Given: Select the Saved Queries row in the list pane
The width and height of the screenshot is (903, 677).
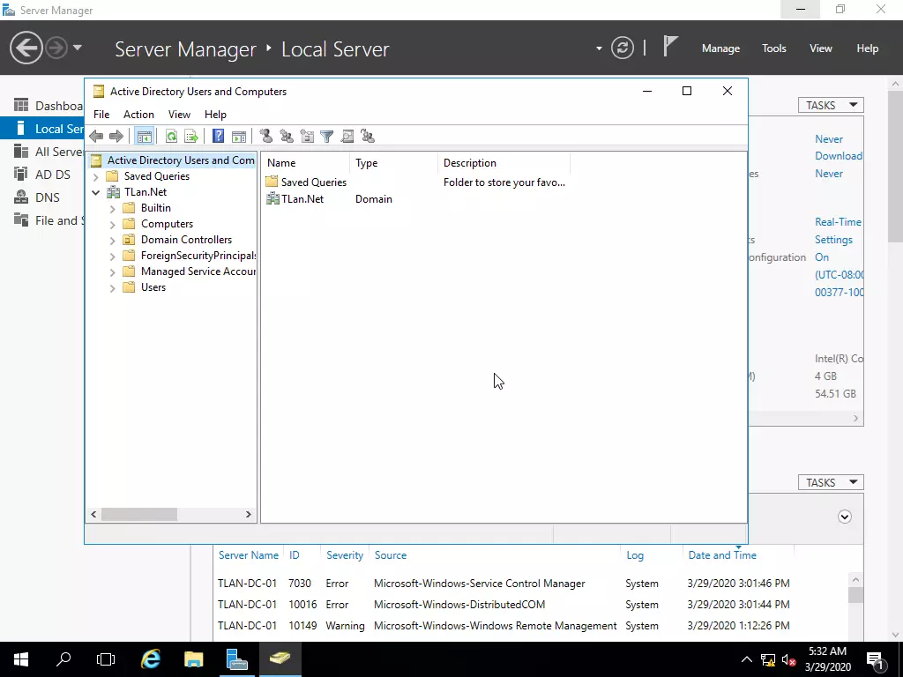Looking at the screenshot, I should click(415, 182).
